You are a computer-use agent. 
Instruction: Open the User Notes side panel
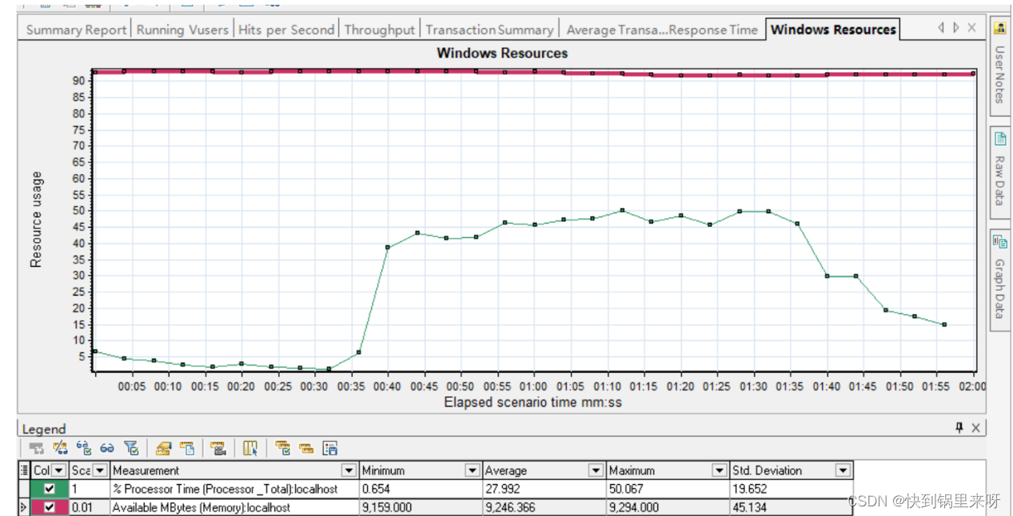tap(999, 67)
